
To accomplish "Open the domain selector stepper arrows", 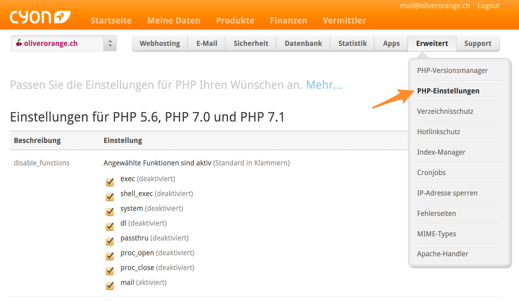I will tap(110, 43).
